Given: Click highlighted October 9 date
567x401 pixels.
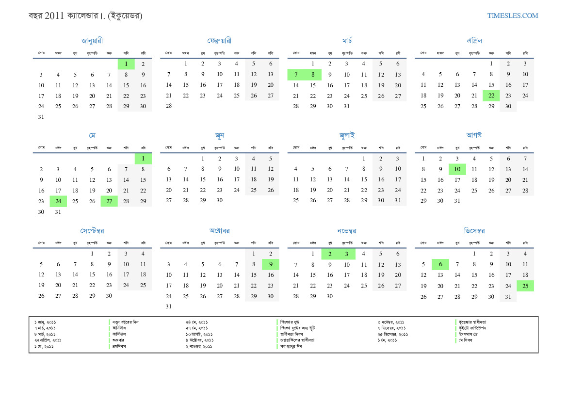Looking at the screenshot, I should [x=271, y=264].
